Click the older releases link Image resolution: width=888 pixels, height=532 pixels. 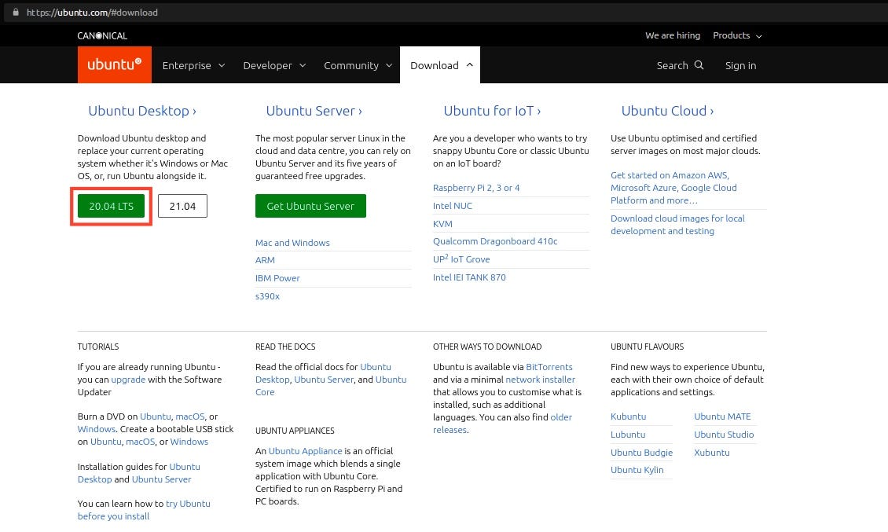click(503, 424)
